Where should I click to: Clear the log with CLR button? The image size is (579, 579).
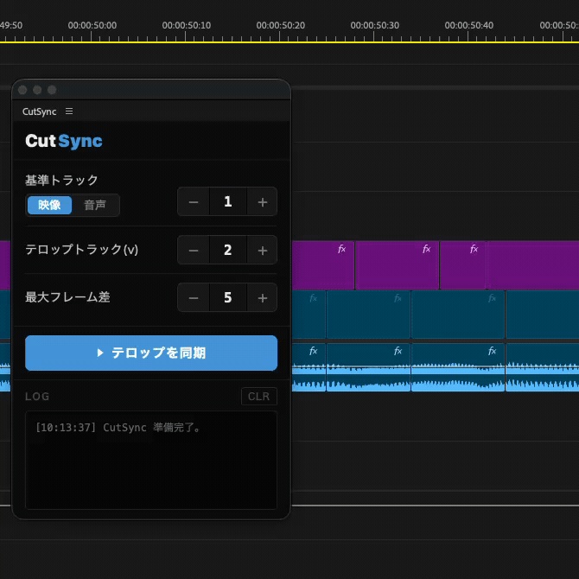(x=259, y=396)
